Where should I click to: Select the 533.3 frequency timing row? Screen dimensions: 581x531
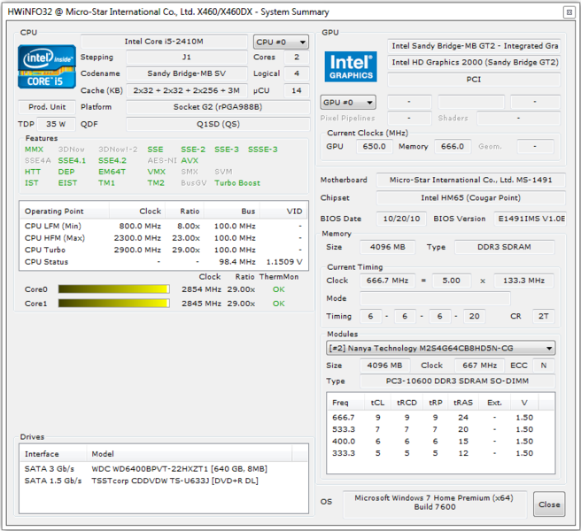point(440,429)
